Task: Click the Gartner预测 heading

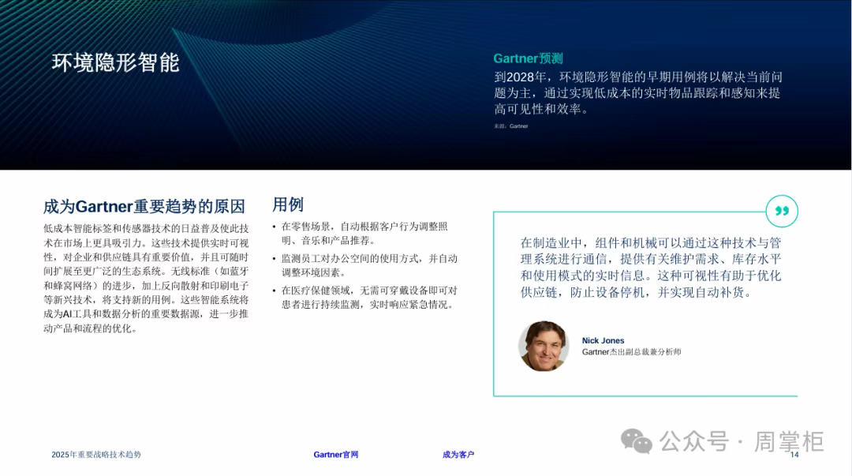Action: [528, 58]
